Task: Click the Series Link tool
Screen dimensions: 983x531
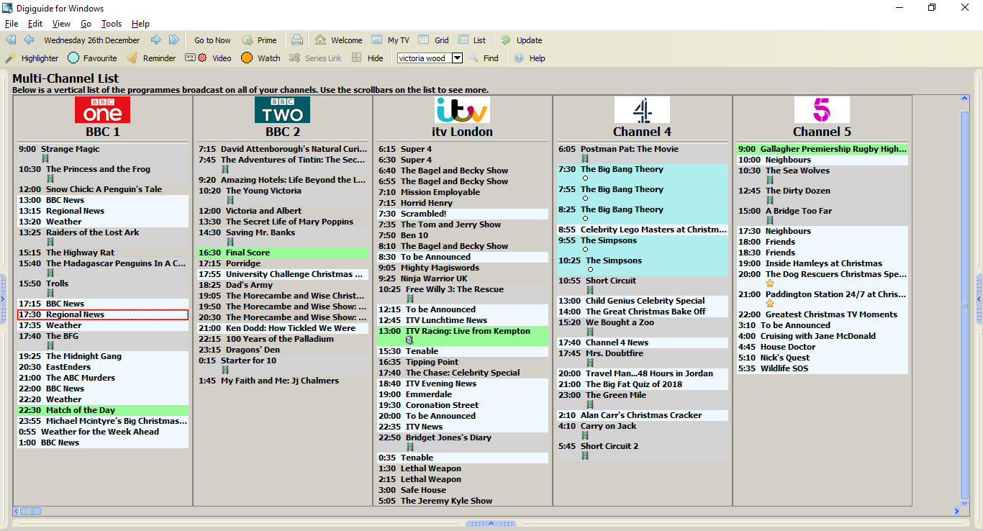Action: click(x=315, y=58)
